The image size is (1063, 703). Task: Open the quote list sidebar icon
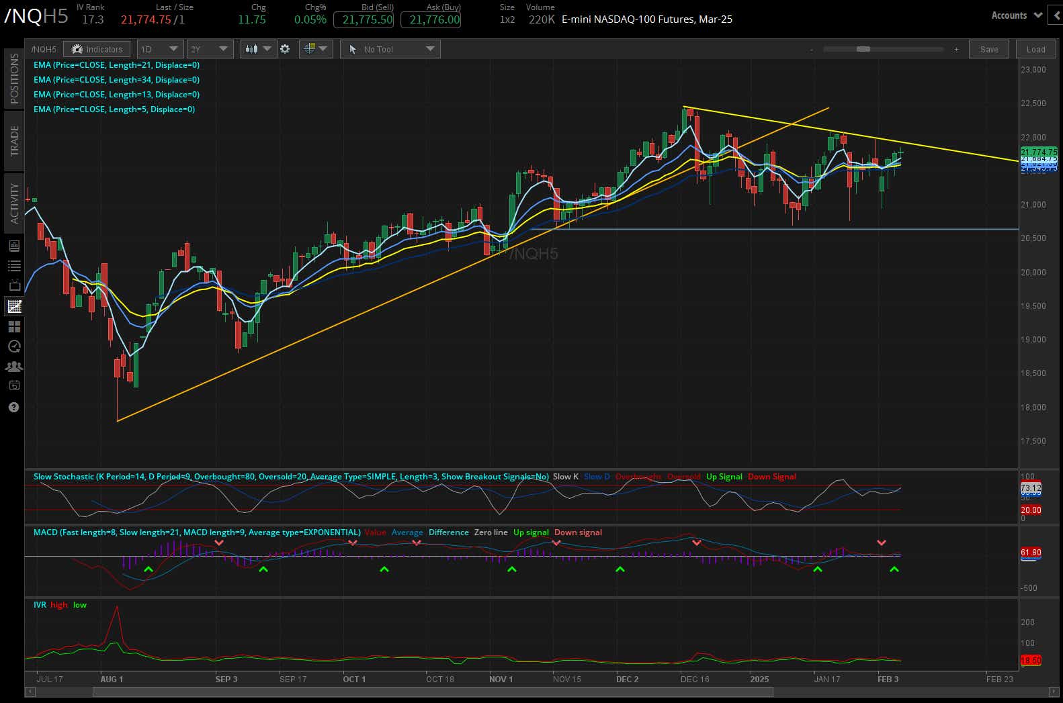click(x=13, y=266)
